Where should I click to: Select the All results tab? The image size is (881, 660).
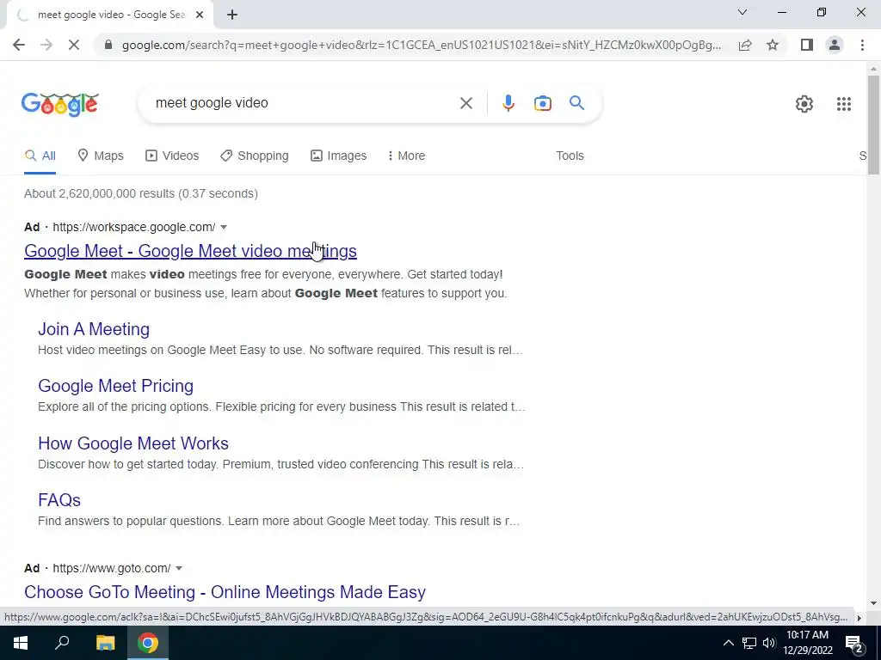pos(40,156)
